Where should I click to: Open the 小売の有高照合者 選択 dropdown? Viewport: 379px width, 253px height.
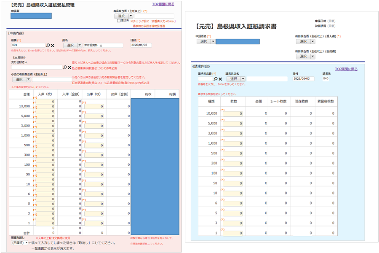(x=21, y=79)
